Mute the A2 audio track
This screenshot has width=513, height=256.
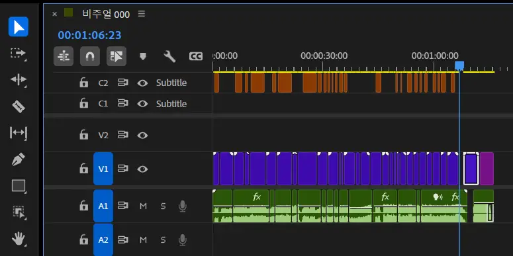point(143,240)
